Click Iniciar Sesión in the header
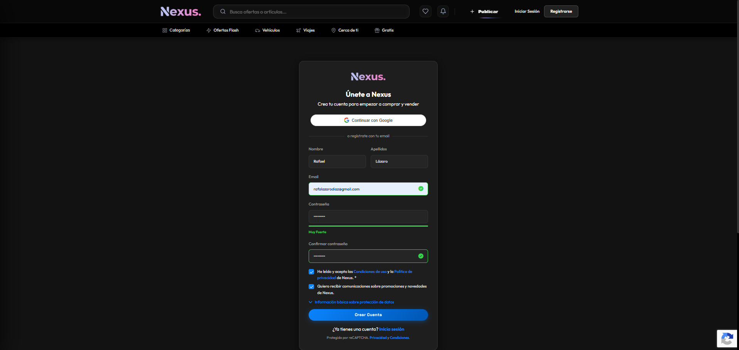 pos(527,12)
